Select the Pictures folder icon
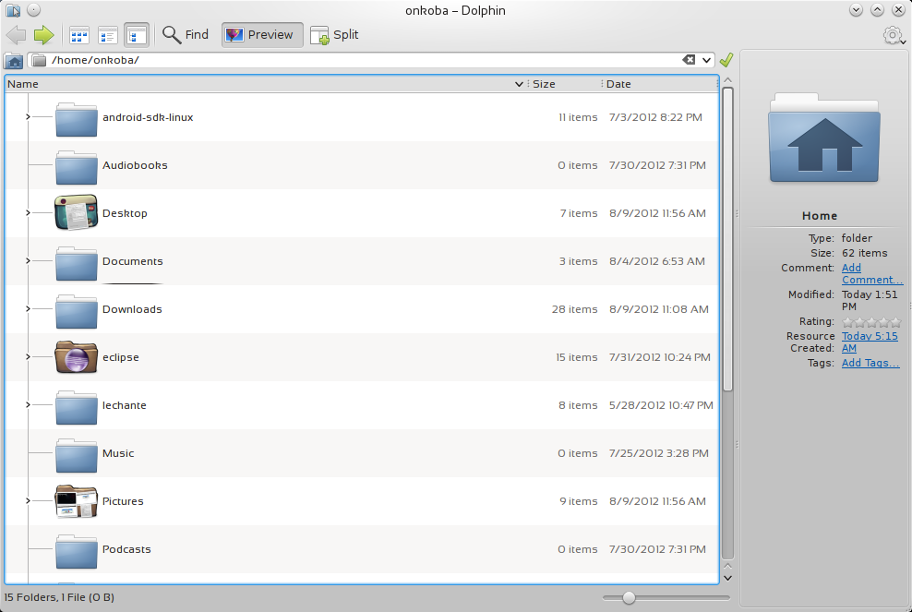This screenshot has height=612, width=912. [x=77, y=501]
